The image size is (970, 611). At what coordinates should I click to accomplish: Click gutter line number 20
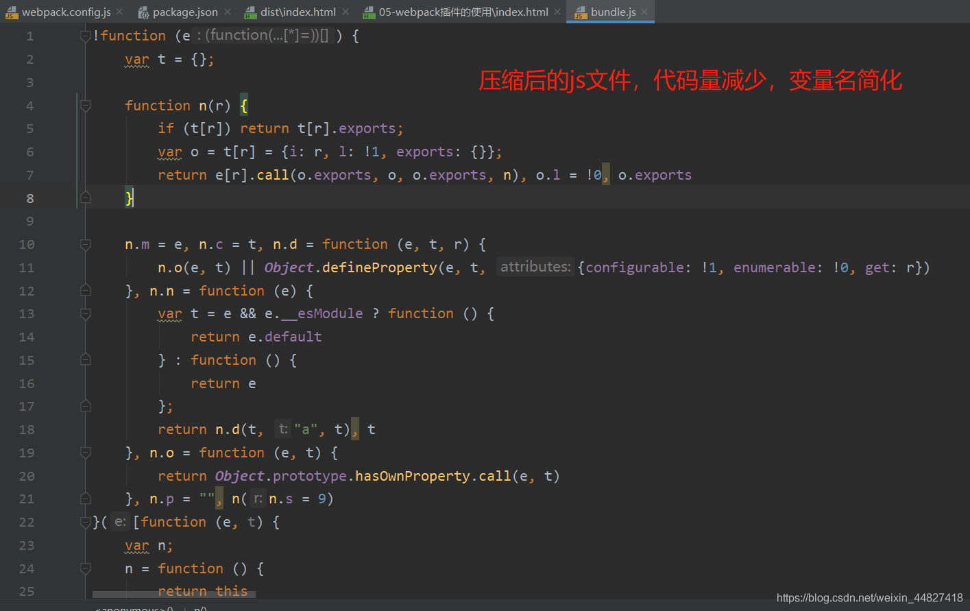pyautogui.click(x=26, y=476)
